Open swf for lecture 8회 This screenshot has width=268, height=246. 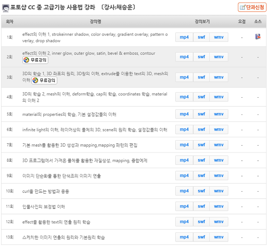click(201, 160)
